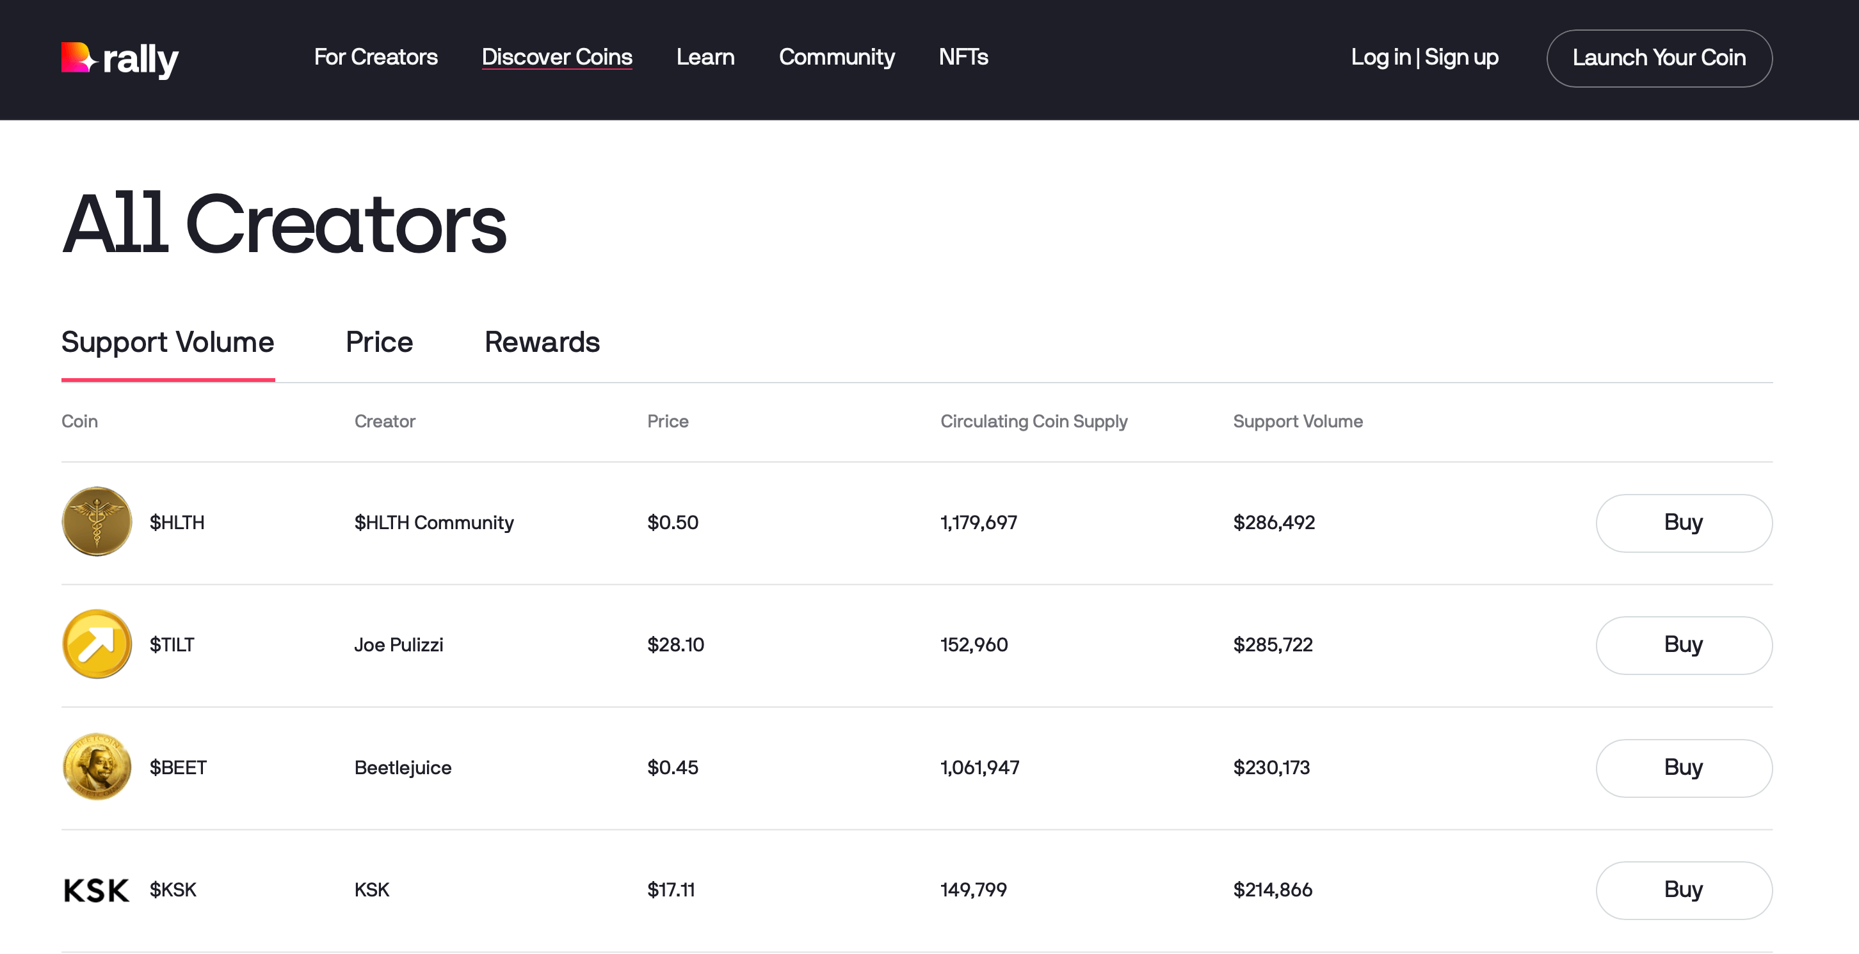1859x954 pixels.
Task: Click the $0.50 price value
Action: pyautogui.click(x=673, y=522)
